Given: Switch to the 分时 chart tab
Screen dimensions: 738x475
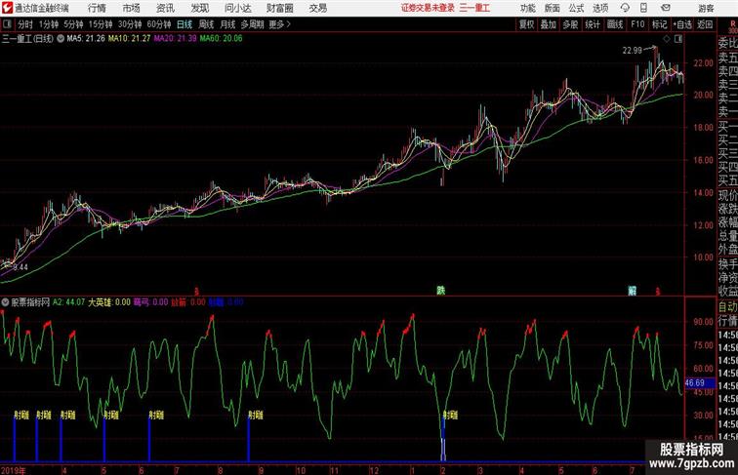Looking at the screenshot, I should (25, 24).
